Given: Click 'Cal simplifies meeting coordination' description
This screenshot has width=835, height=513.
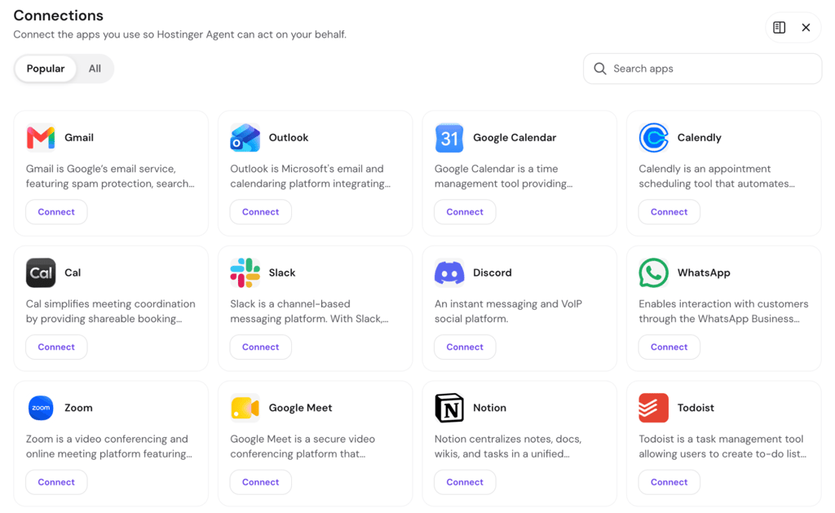Looking at the screenshot, I should point(111,311).
